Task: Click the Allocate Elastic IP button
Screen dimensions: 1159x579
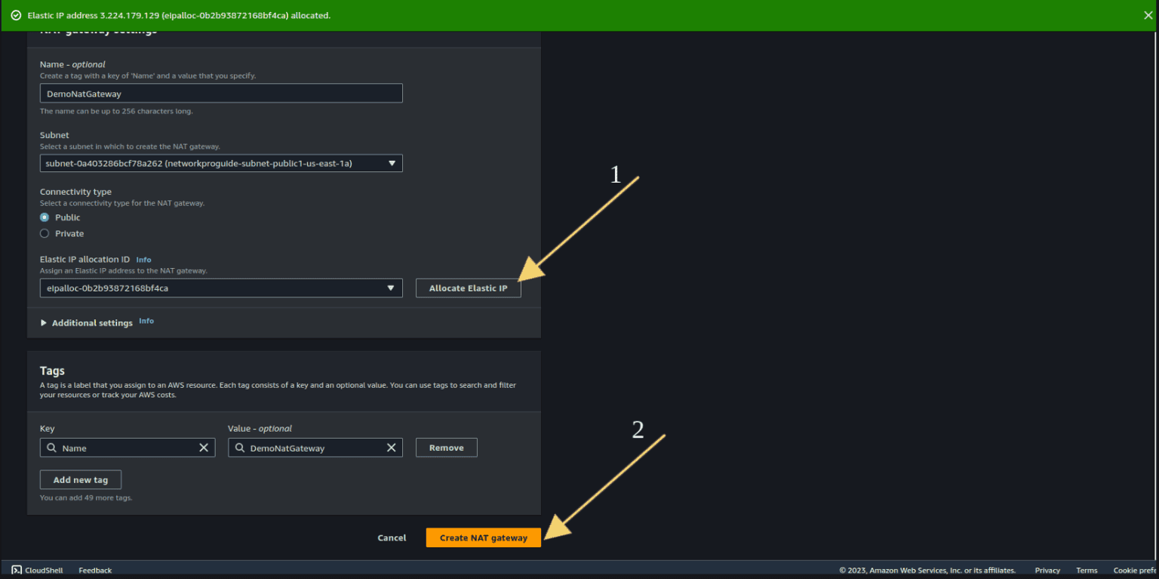Action: pyautogui.click(x=468, y=288)
